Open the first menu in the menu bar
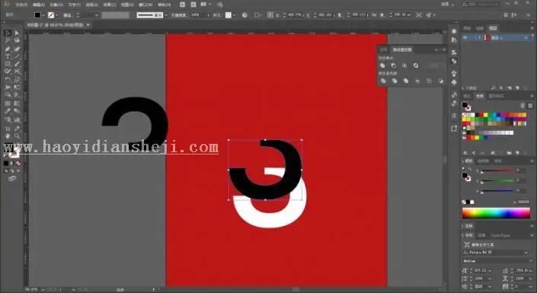The width and height of the screenshot is (537, 293). click(x=21, y=5)
